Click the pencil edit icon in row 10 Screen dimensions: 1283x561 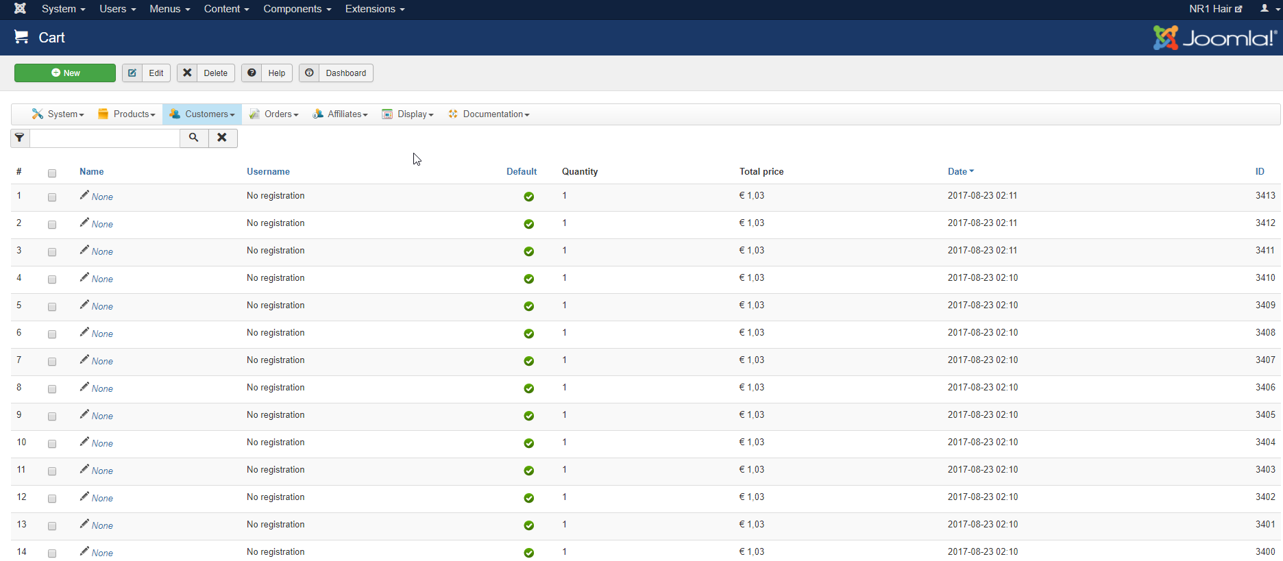[x=84, y=442]
